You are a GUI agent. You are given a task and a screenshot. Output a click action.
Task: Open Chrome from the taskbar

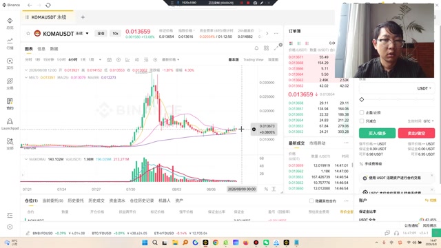pyautogui.click(x=216, y=242)
